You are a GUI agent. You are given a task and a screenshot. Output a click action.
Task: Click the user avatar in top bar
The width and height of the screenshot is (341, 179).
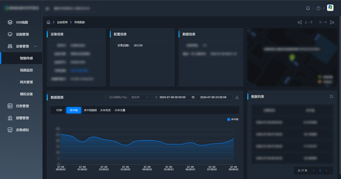click(x=330, y=8)
